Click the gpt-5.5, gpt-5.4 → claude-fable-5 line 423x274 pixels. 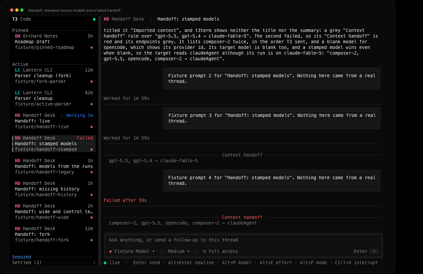(153, 161)
